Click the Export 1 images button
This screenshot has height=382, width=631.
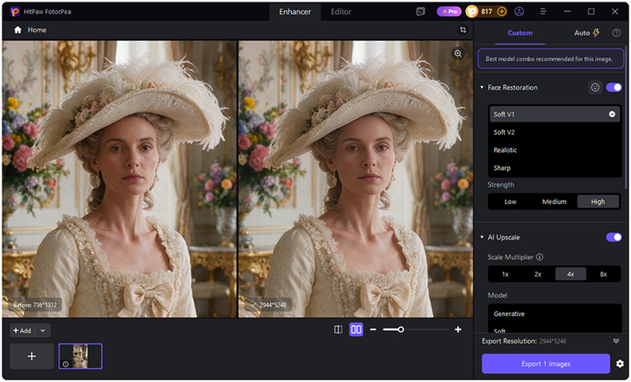(x=546, y=363)
